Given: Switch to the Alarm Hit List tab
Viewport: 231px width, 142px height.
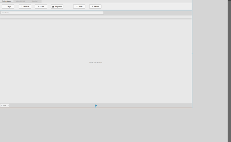Looking at the screenshot, I should pyautogui.click(x=21, y=1).
